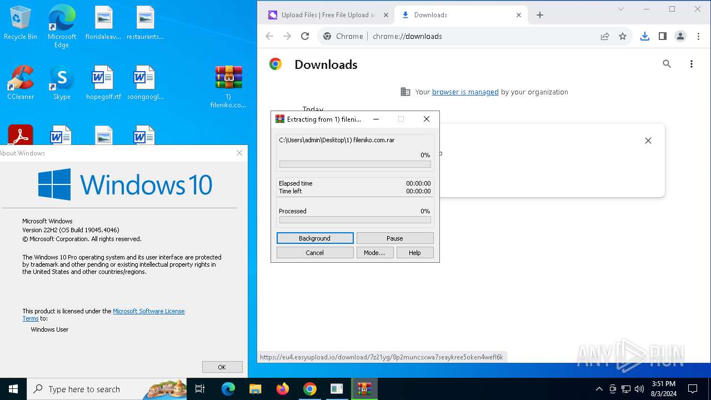
Task: Close the WinRAR extracting dialog
Action: [x=427, y=119]
